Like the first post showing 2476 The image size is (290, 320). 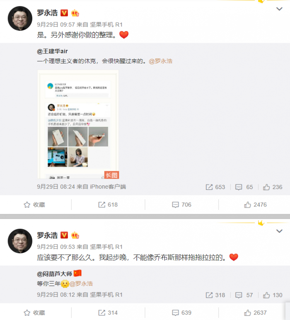pyautogui.click(x=255, y=205)
